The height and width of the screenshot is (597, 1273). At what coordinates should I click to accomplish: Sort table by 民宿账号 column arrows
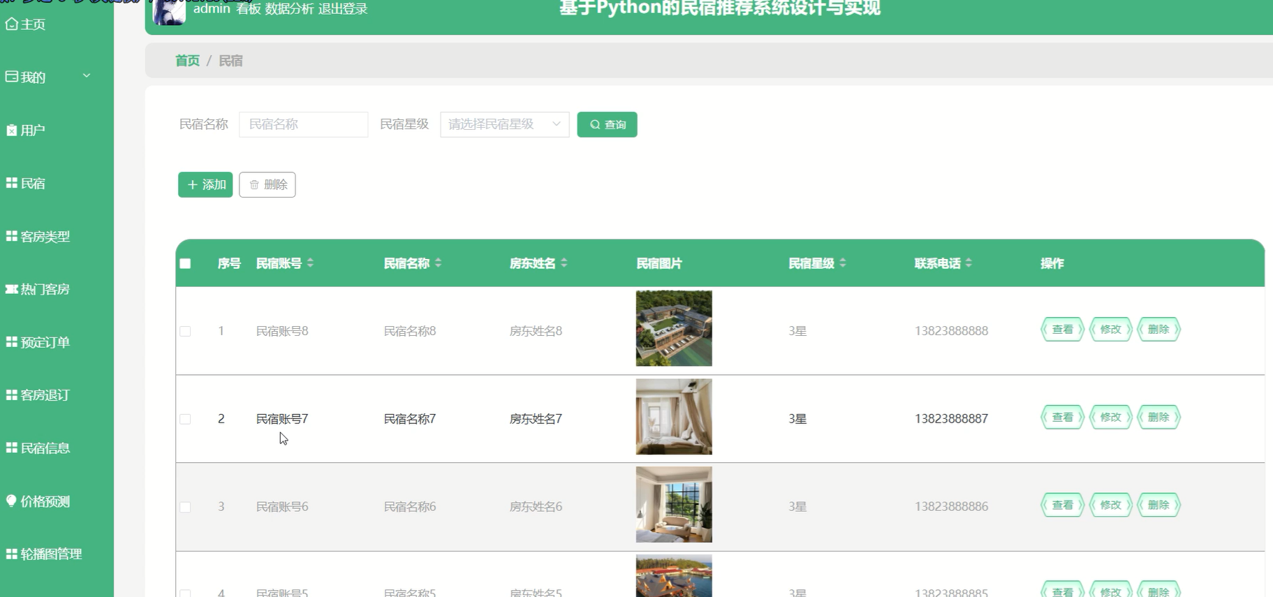[310, 263]
